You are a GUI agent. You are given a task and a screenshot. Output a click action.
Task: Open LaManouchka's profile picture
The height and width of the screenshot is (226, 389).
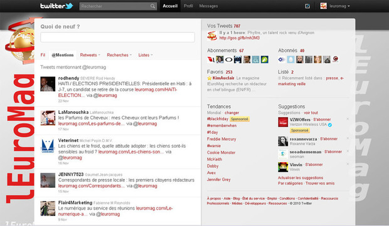click(x=48, y=118)
